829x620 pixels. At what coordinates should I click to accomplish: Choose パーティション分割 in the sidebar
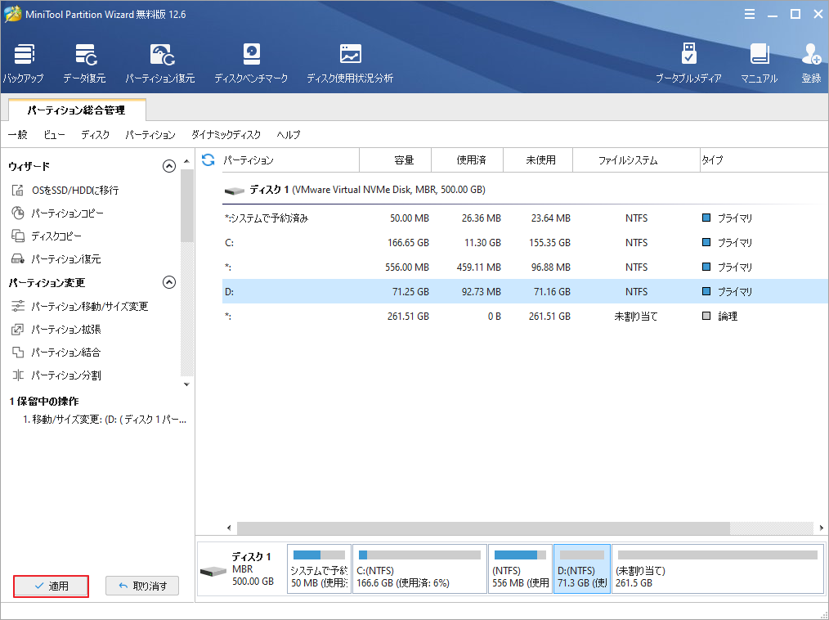pos(56,375)
